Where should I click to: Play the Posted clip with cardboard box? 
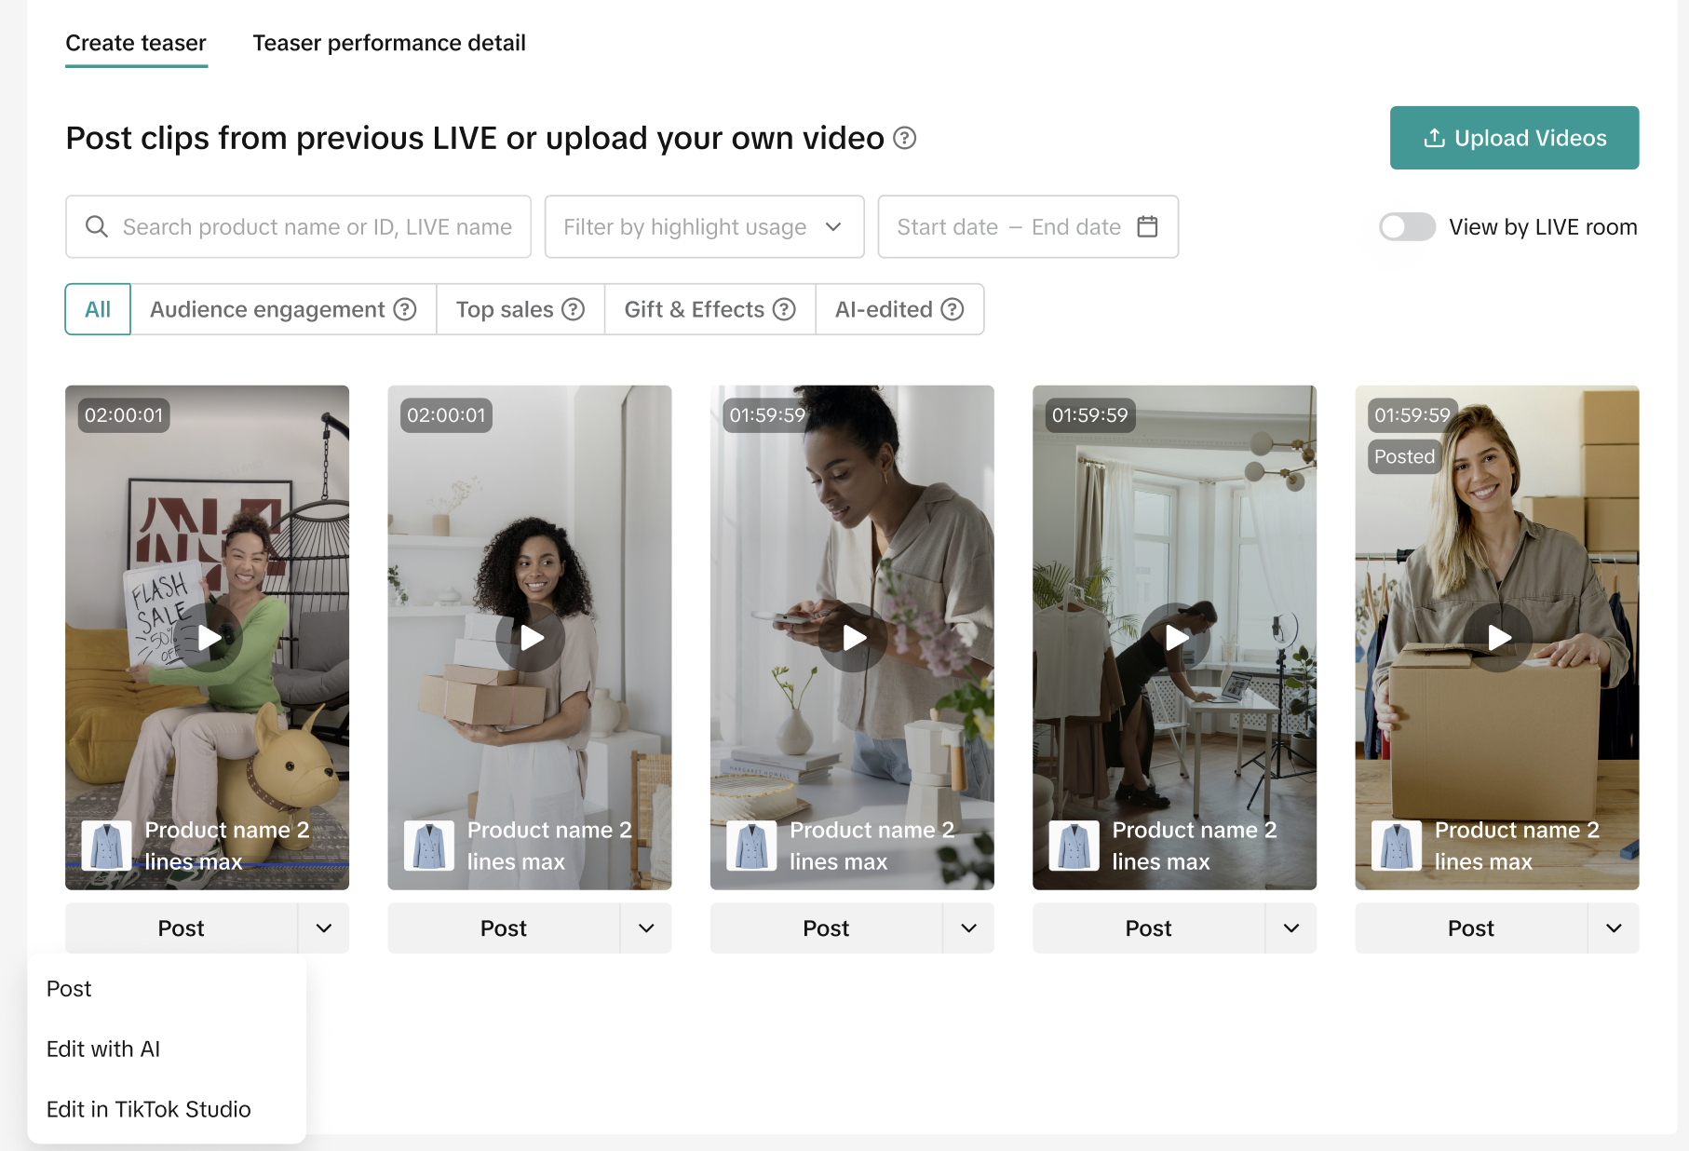click(1497, 638)
